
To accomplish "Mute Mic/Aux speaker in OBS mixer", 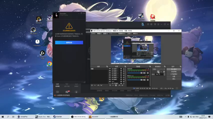I will pos(144,80).
